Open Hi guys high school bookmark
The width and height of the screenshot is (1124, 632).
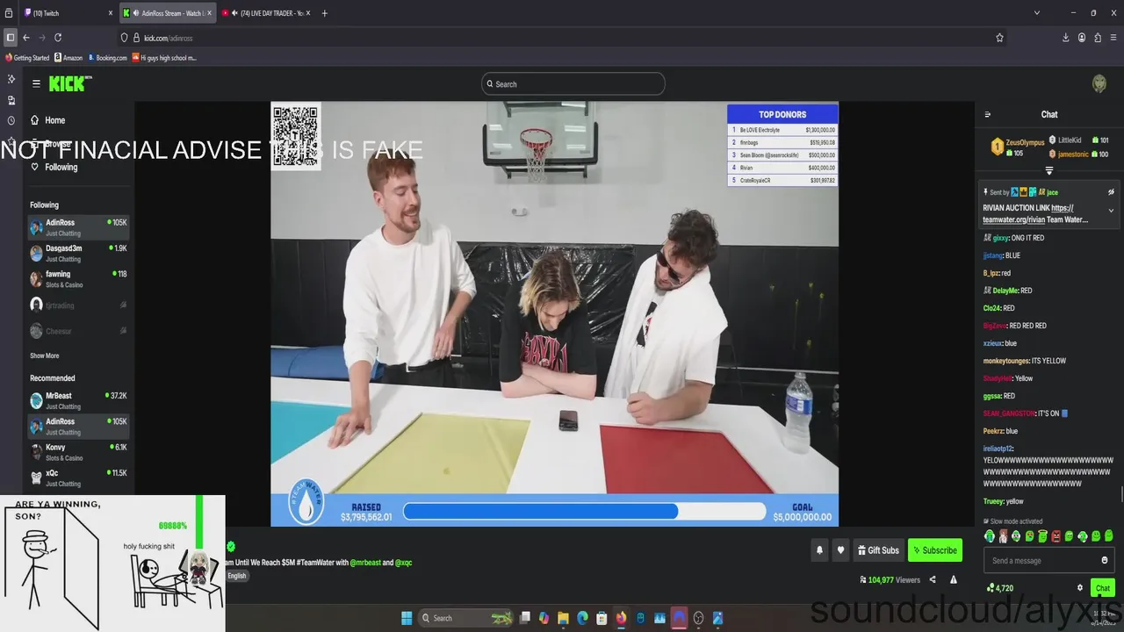click(x=163, y=58)
